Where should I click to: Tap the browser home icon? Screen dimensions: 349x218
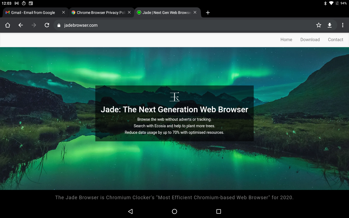[8, 25]
